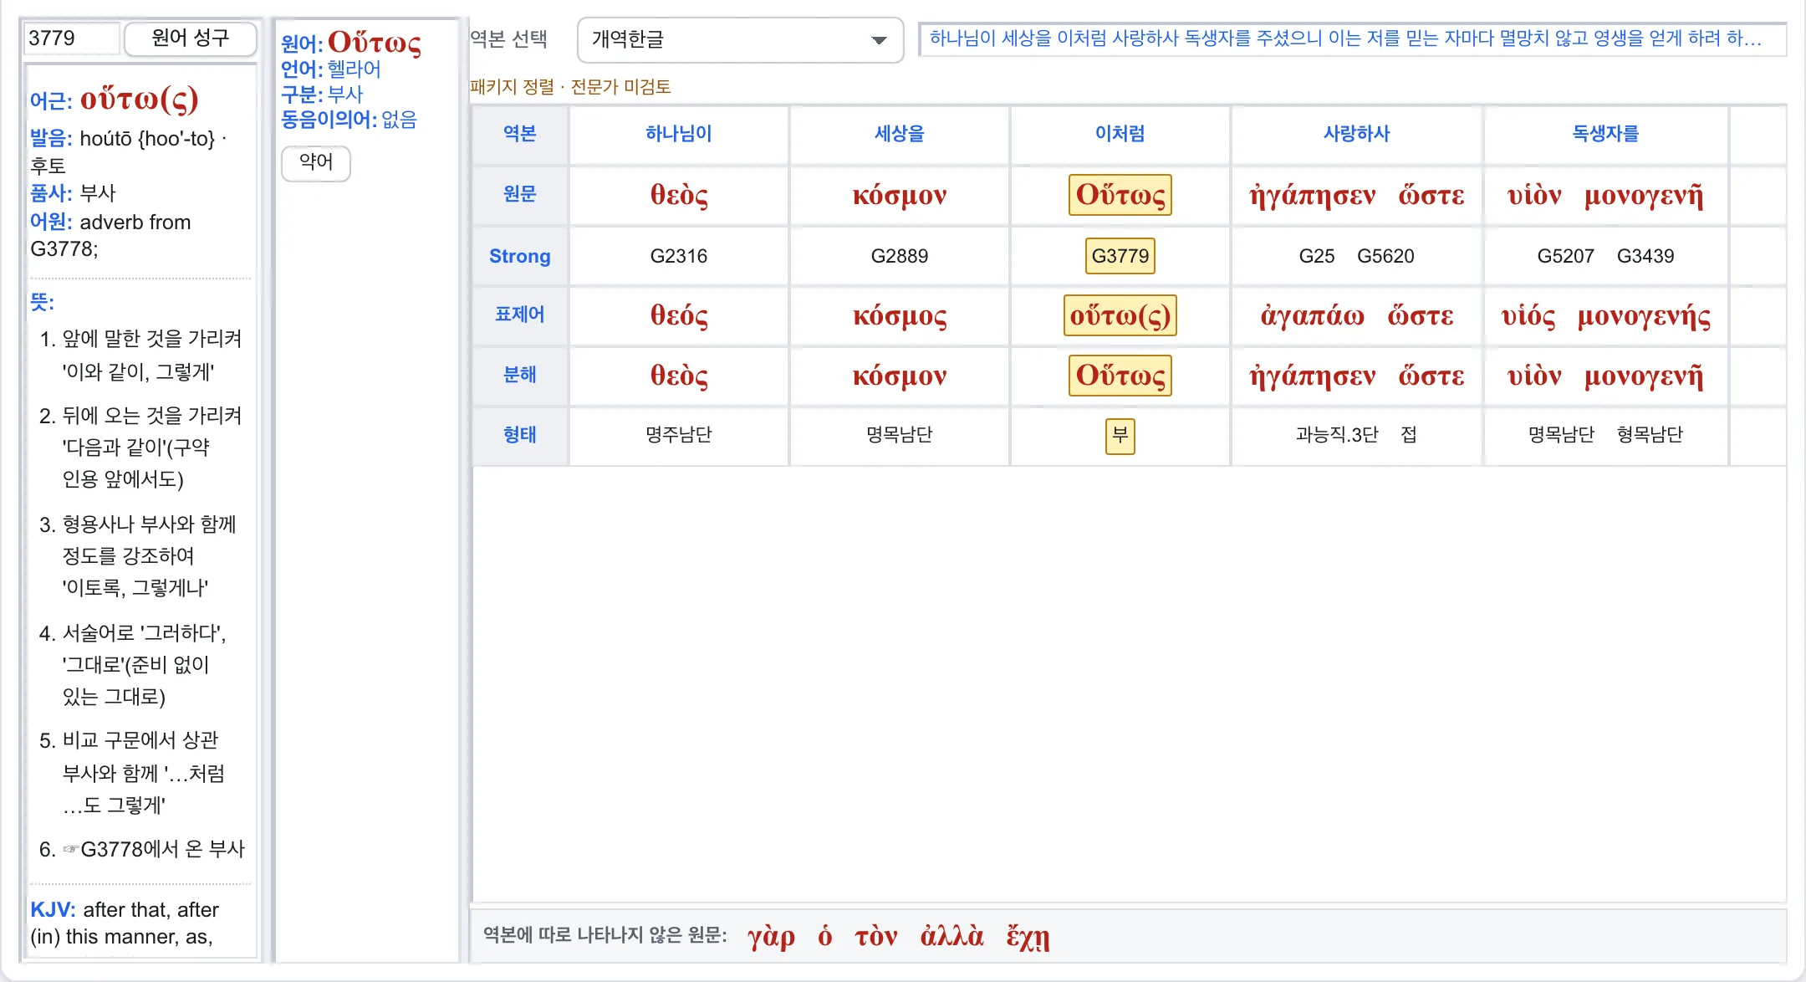1806x982 pixels.
Task: Click Strong number G5620
Action: [1385, 256]
